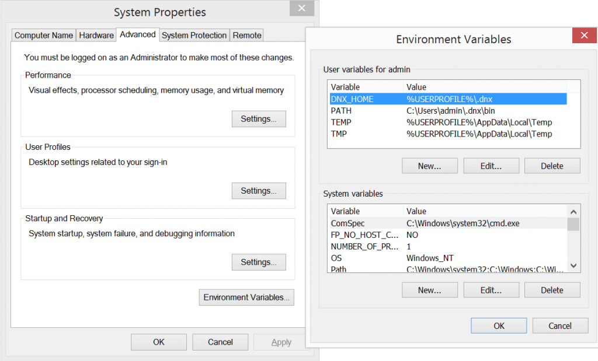Edit the selected system variable
This screenshot has width=598, height=361.
point(491,290)
